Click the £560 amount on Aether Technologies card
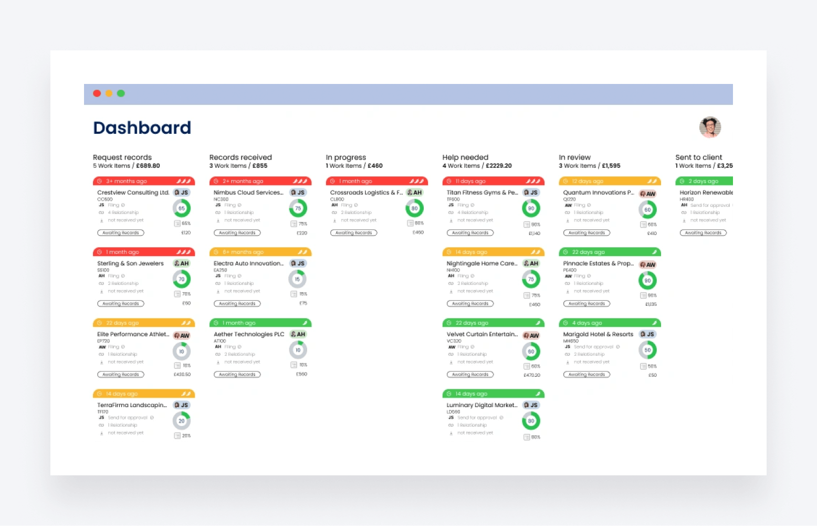The height and width of the screenshot is (532, 817). (301, 374)
